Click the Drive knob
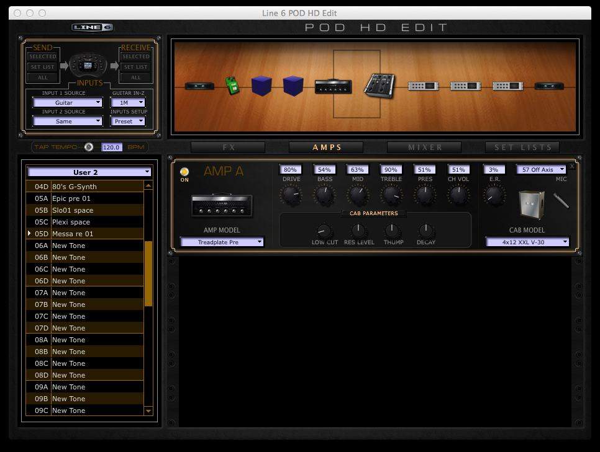600x452 pixels. (290, 196)
